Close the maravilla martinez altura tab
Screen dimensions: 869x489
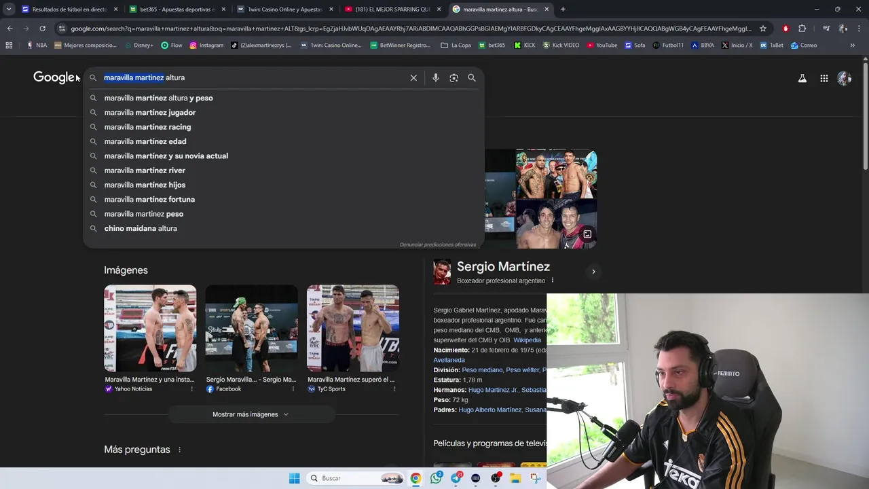547,10
